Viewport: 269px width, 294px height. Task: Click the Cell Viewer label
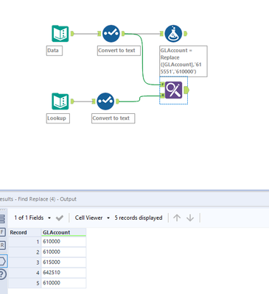coord(88,218)
